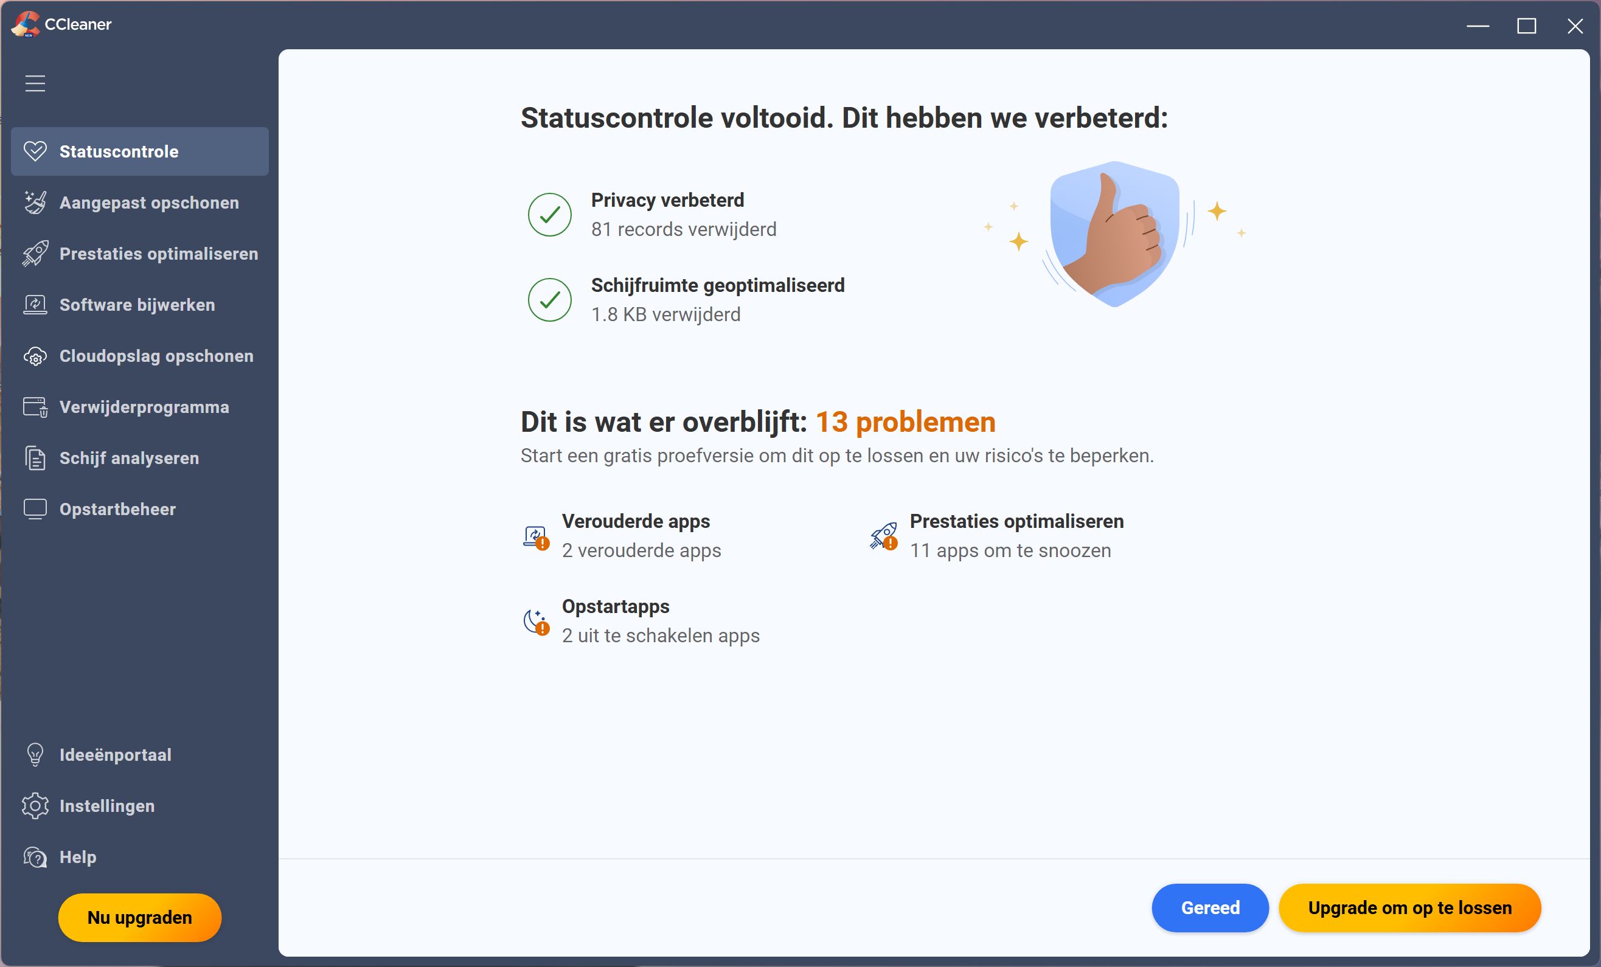
Task: Click the Ideeënportaal lightbulb icon
Action: [x=35, y=755]
